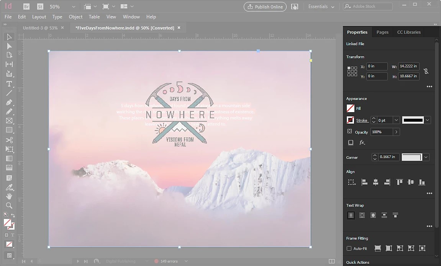Open the Object menu
441x266 pixels.
(x=75, y=16)
